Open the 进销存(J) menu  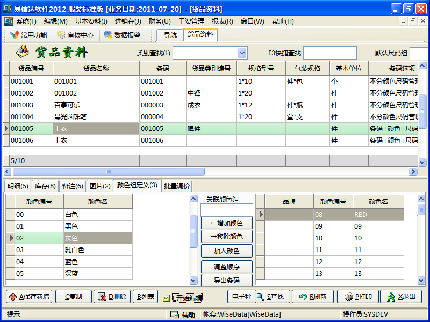point(128,21)
